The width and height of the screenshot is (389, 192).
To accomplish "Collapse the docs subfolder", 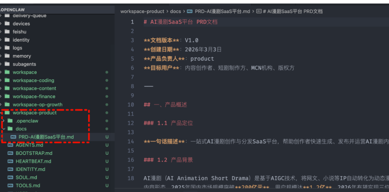I will 21,129.
